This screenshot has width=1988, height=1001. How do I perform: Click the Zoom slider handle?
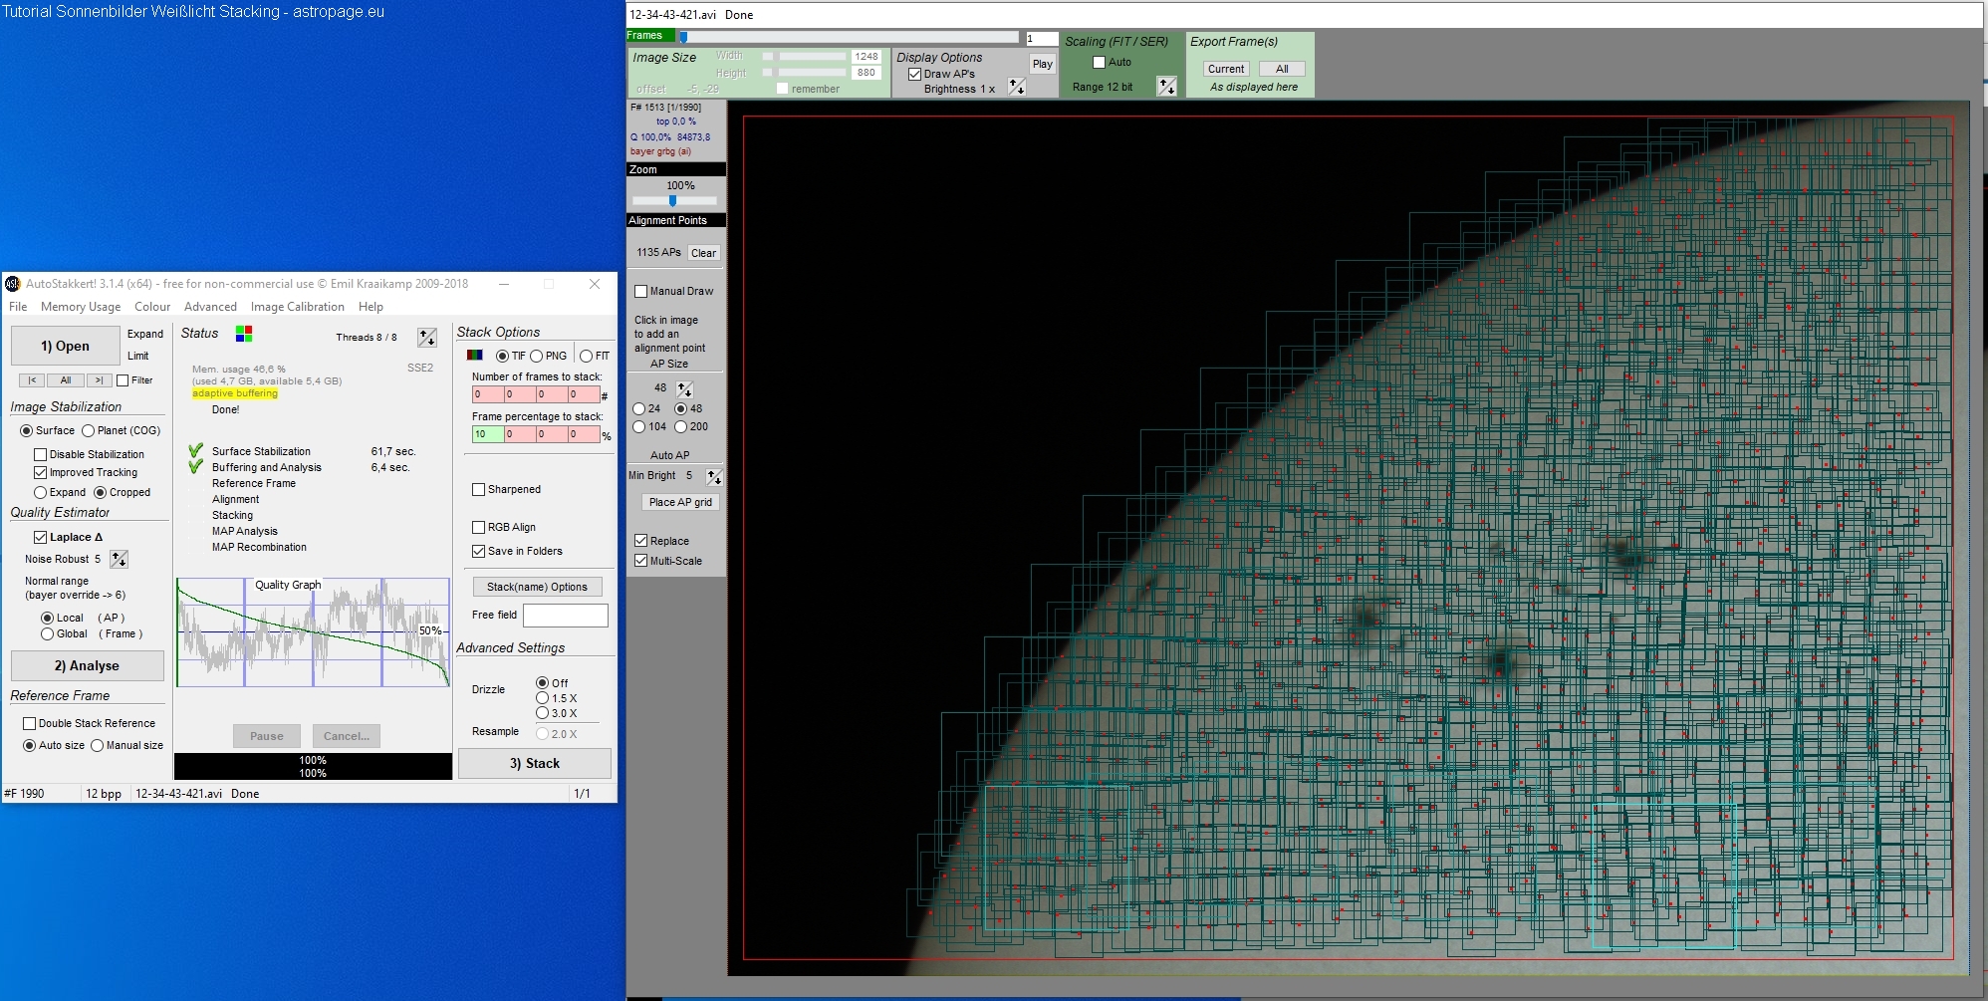pyautogui.click(x=672, y=201)
